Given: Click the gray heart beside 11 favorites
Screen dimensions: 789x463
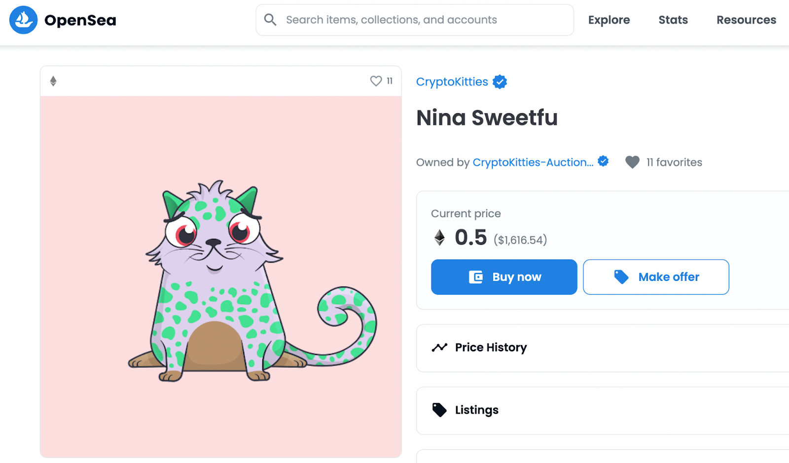Looking at the screenshot, I should coord(632,162).
